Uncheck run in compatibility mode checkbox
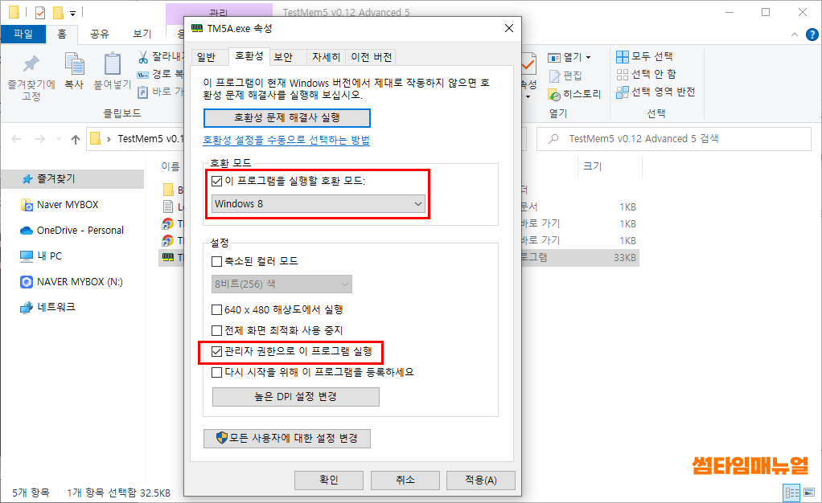This screenshot has width=822, height=503. click(216, 182)
